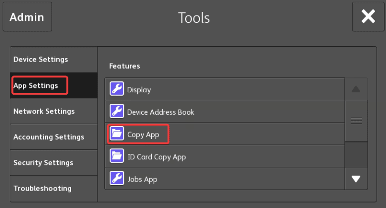Image resolution: width=386 pixels, height=208 pixels.
Task: Click the folder icon beside ID Card Copy App
Action: pos(116,157)
